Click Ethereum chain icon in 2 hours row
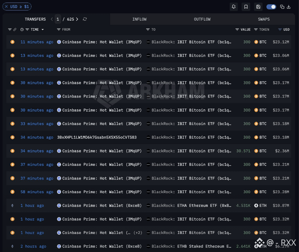Screen dimensions: 299x252 coord(12,246)
